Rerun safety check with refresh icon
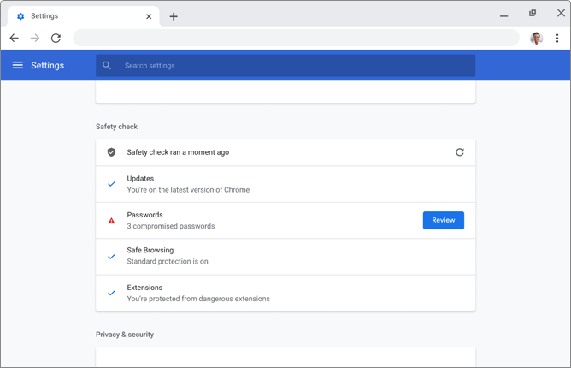This screenshot has height=368, width=571. [459, 152]
